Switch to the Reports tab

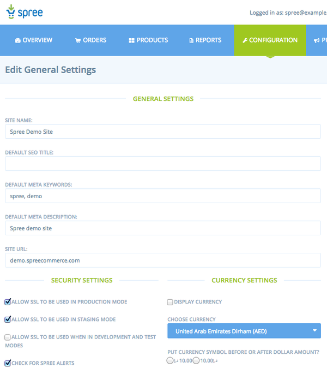205,40
